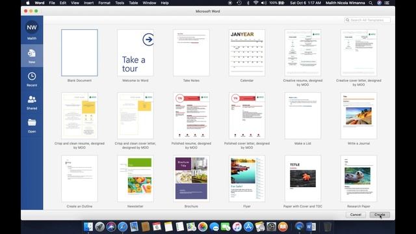Open Safari compass icon in Dock
Screen dimensions: 416x234
pos(123,227)
